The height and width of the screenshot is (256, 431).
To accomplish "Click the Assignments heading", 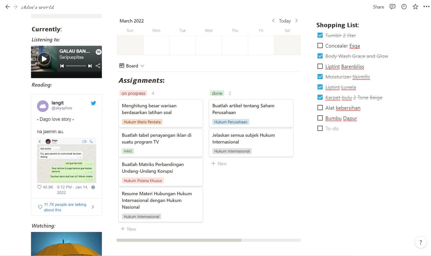I will coord(142,80).
